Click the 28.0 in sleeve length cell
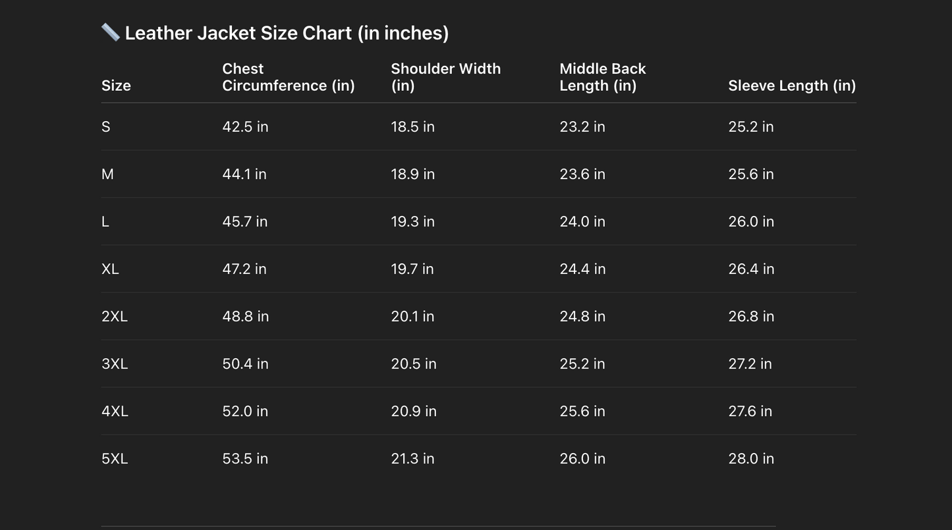This screenshot has height=530, width=952. (x=750, y=458)
